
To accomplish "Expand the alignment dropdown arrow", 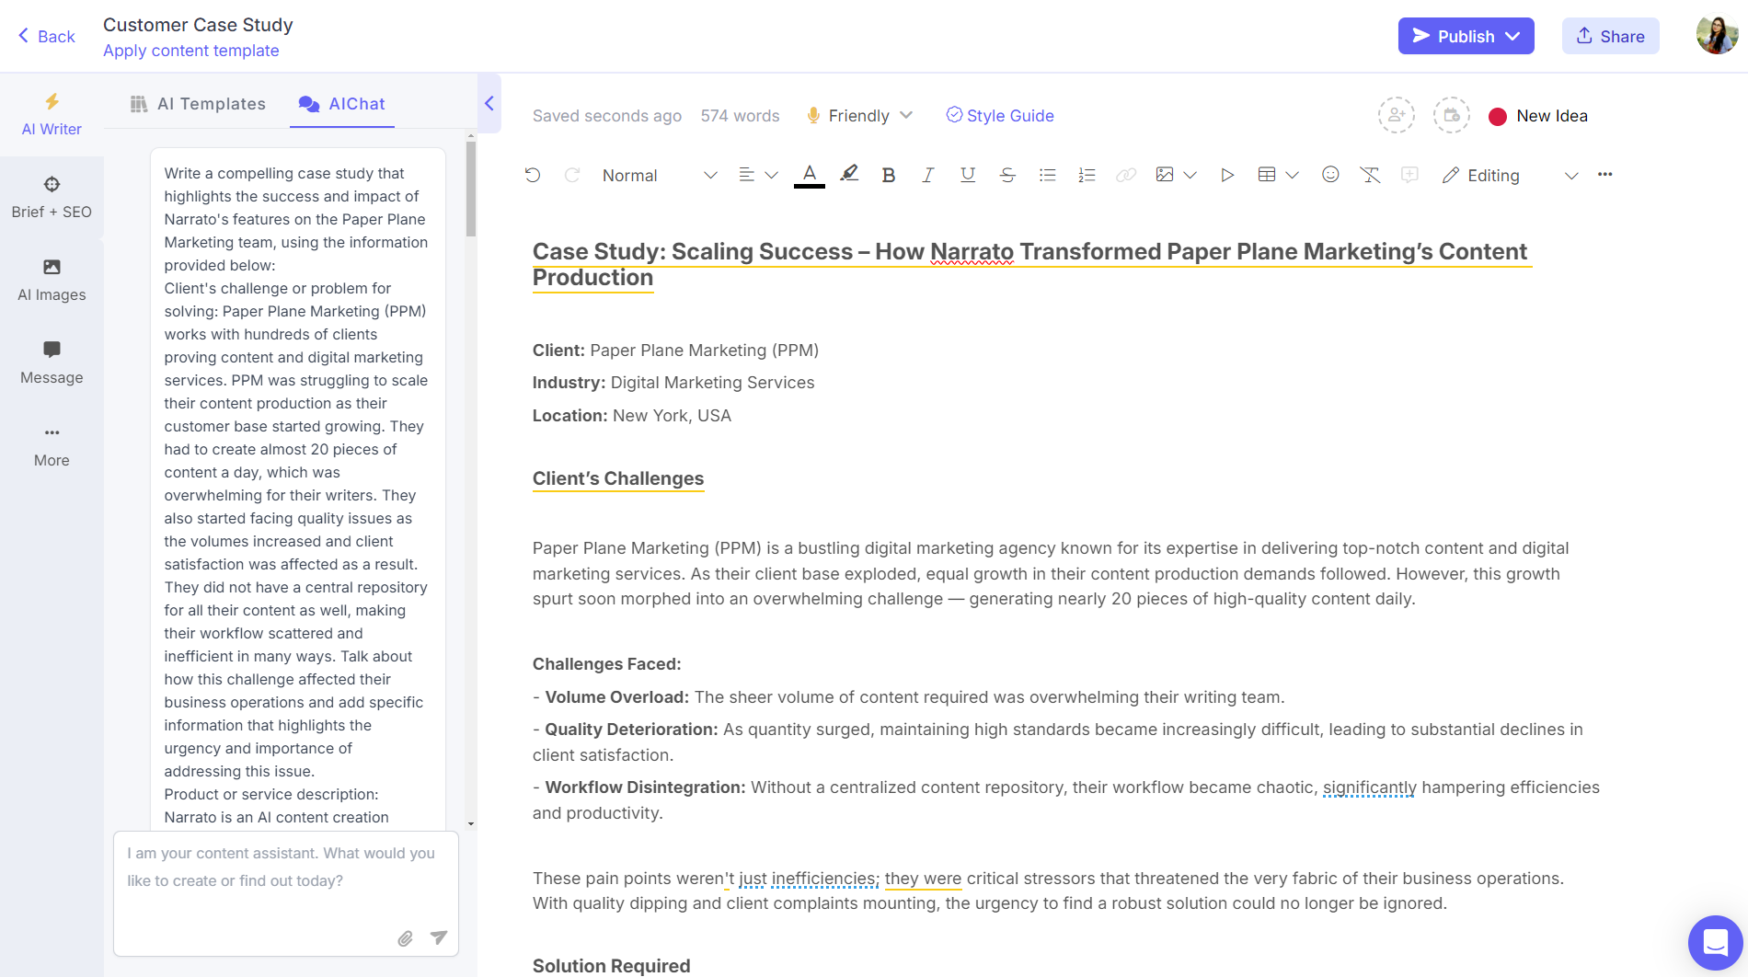I will 771,176.
